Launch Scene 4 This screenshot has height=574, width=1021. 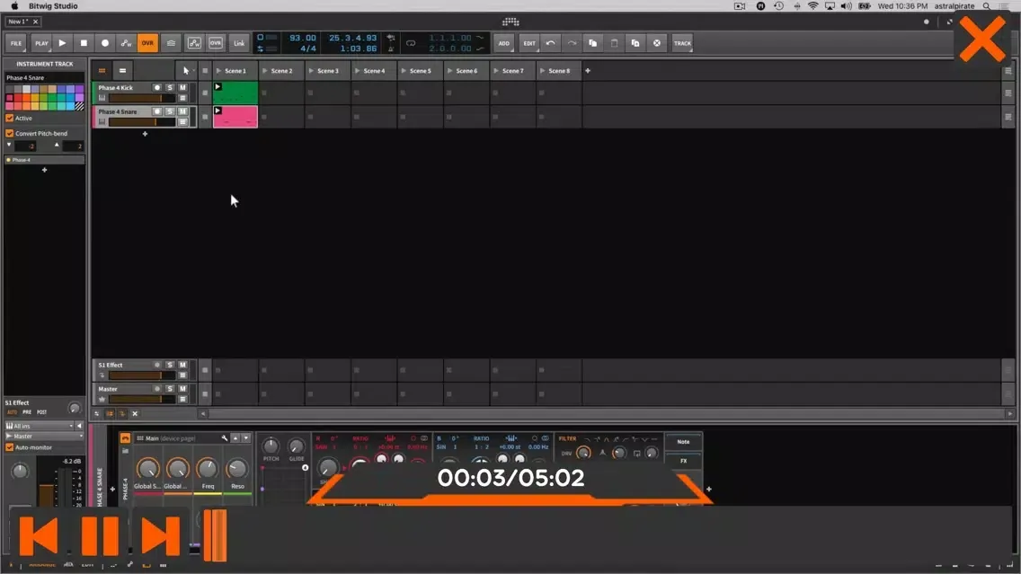[x=357, y=70]
